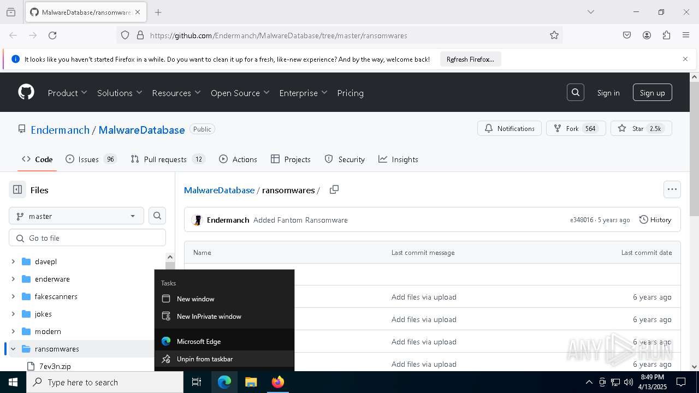Select Unpin from taskbar
The height and width of the screenshot is (393, 699).
224,359
